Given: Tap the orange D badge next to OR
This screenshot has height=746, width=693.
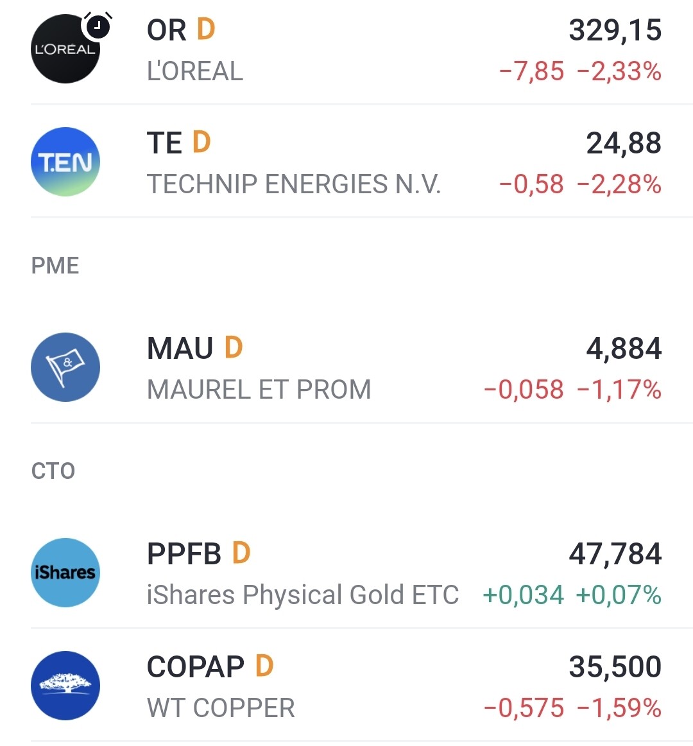Looking at the screenshot, I should click(206, 30).
